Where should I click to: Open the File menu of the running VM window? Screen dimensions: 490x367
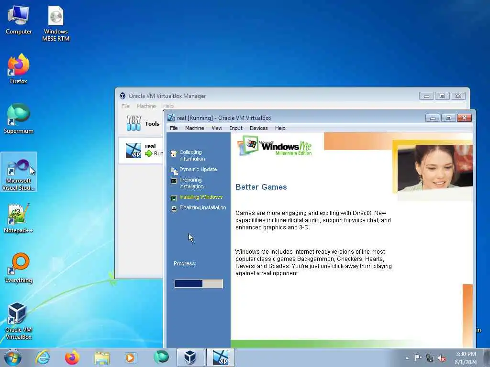[x=174, y=128]
